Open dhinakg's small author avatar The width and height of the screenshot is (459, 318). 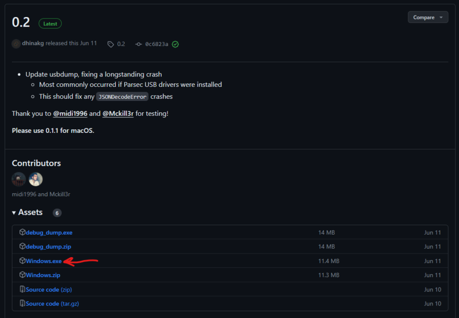pyautogui.click(x=16, y=43)
